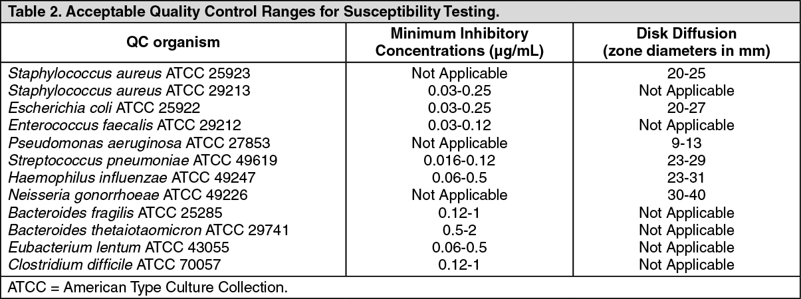The height and width of the screenshot is (299, 801).
Task: Select the 0.5-2 MIC range cell
Action: tap(459, 230)
